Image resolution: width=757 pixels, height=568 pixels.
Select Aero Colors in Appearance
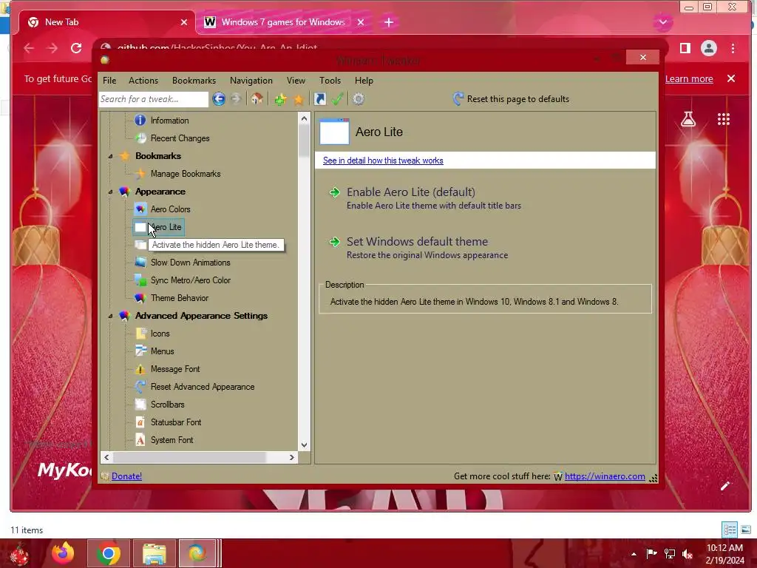170,209
